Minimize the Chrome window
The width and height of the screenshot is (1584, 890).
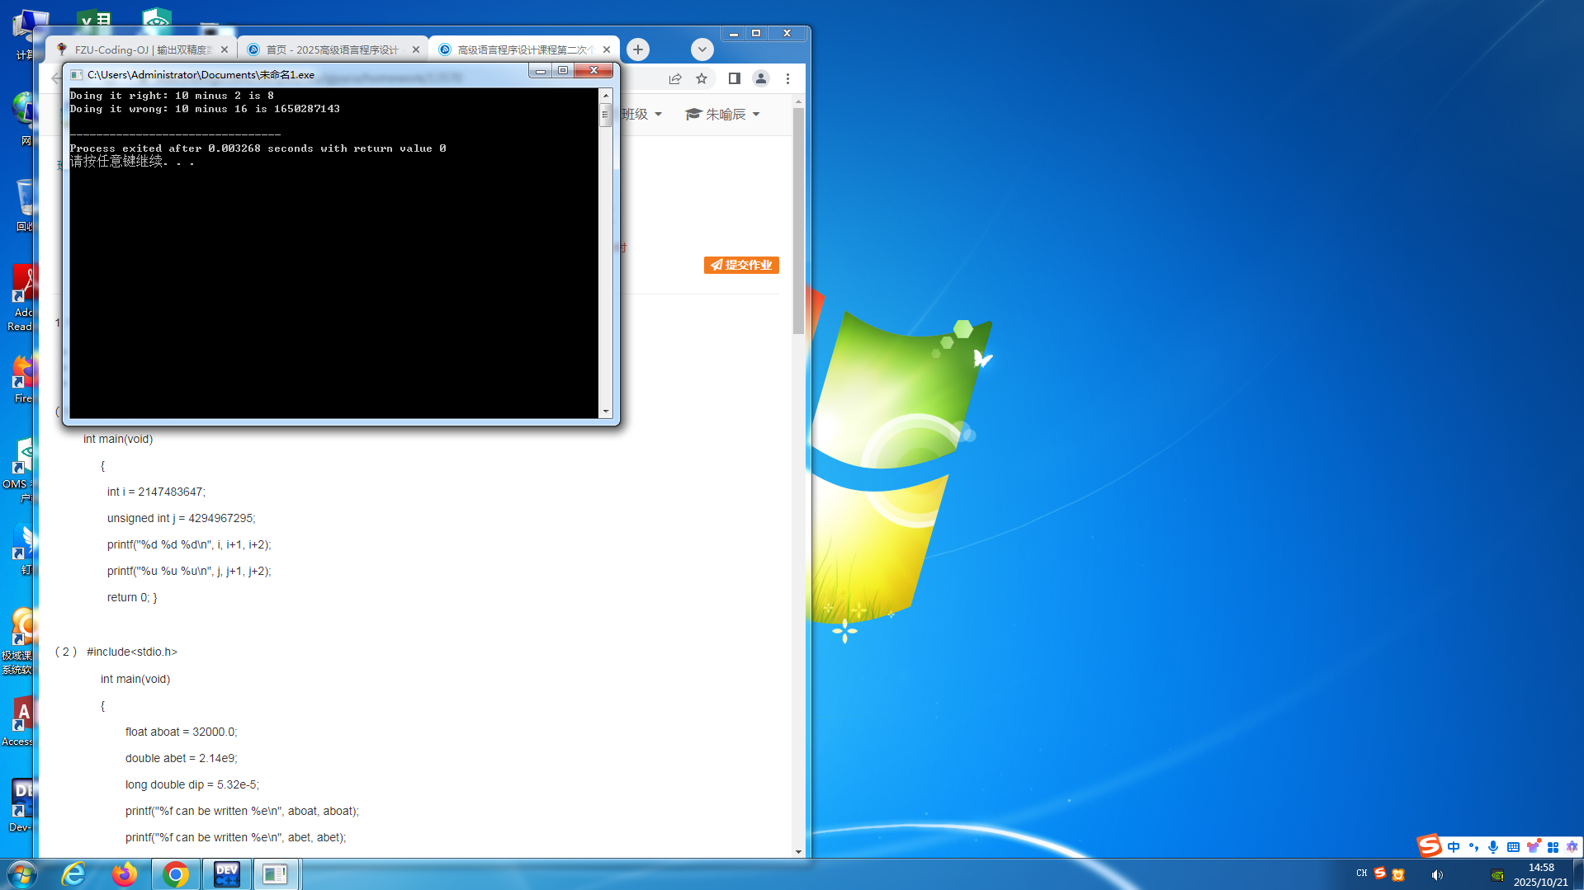(x=733, y=33)
